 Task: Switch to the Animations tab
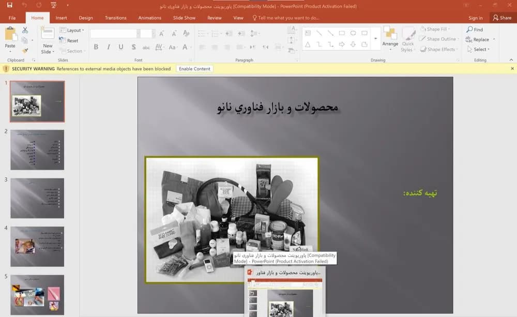point(150,18)
